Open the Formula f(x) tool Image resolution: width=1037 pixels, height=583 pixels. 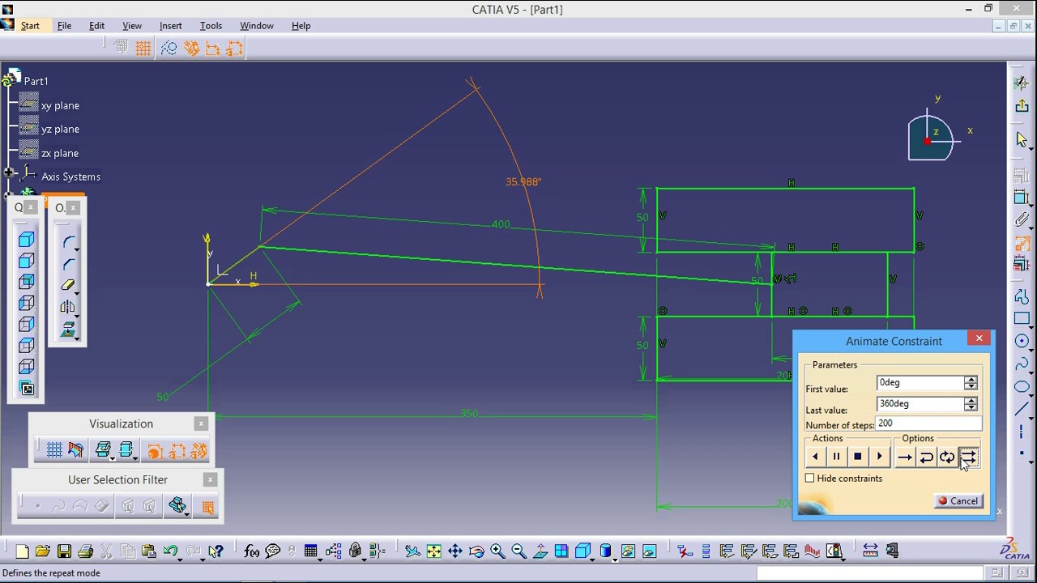click(x=252, y=551)
